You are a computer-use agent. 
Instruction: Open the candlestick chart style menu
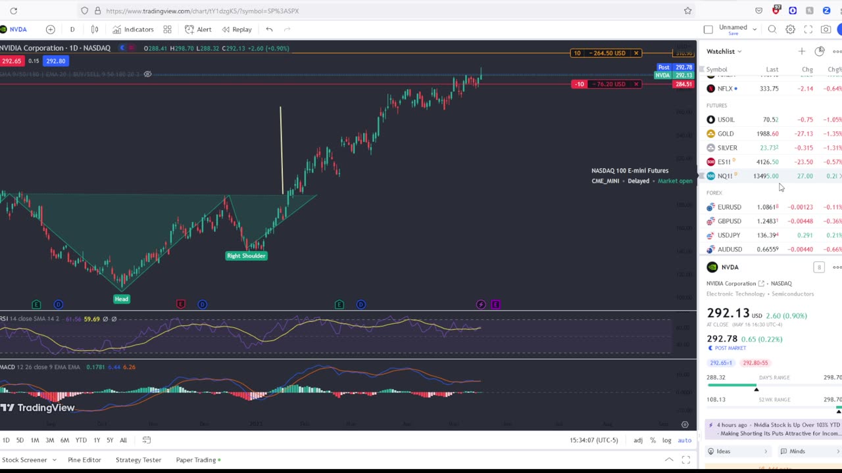95,30
